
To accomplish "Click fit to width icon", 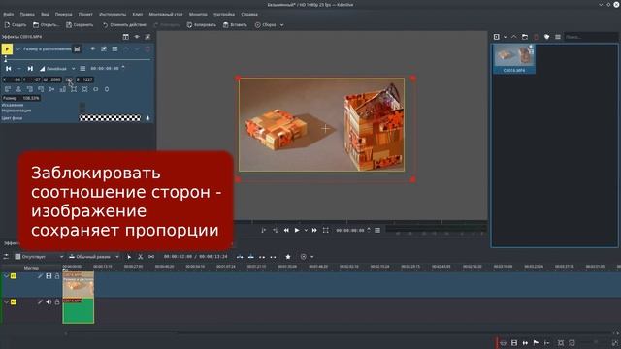I will [95, 89].
